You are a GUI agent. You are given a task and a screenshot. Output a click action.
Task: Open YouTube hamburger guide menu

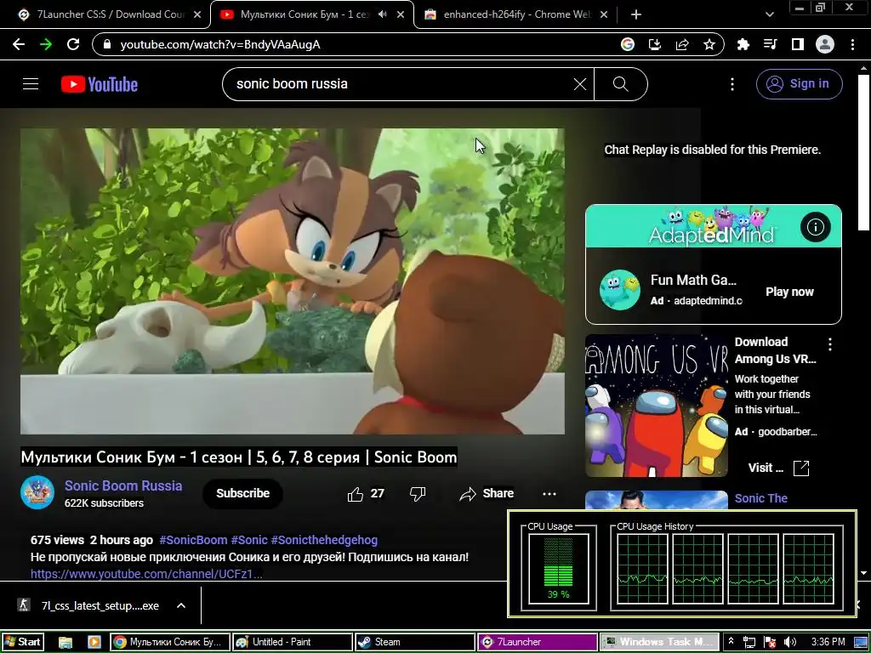point(31,84)
